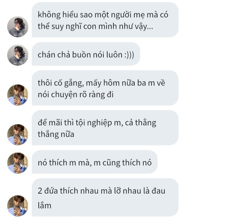Open avatar beside 'không hiểu sao một người mẹ' message

point(17,27)
